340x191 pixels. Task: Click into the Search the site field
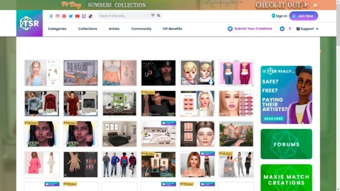point(123,16)
